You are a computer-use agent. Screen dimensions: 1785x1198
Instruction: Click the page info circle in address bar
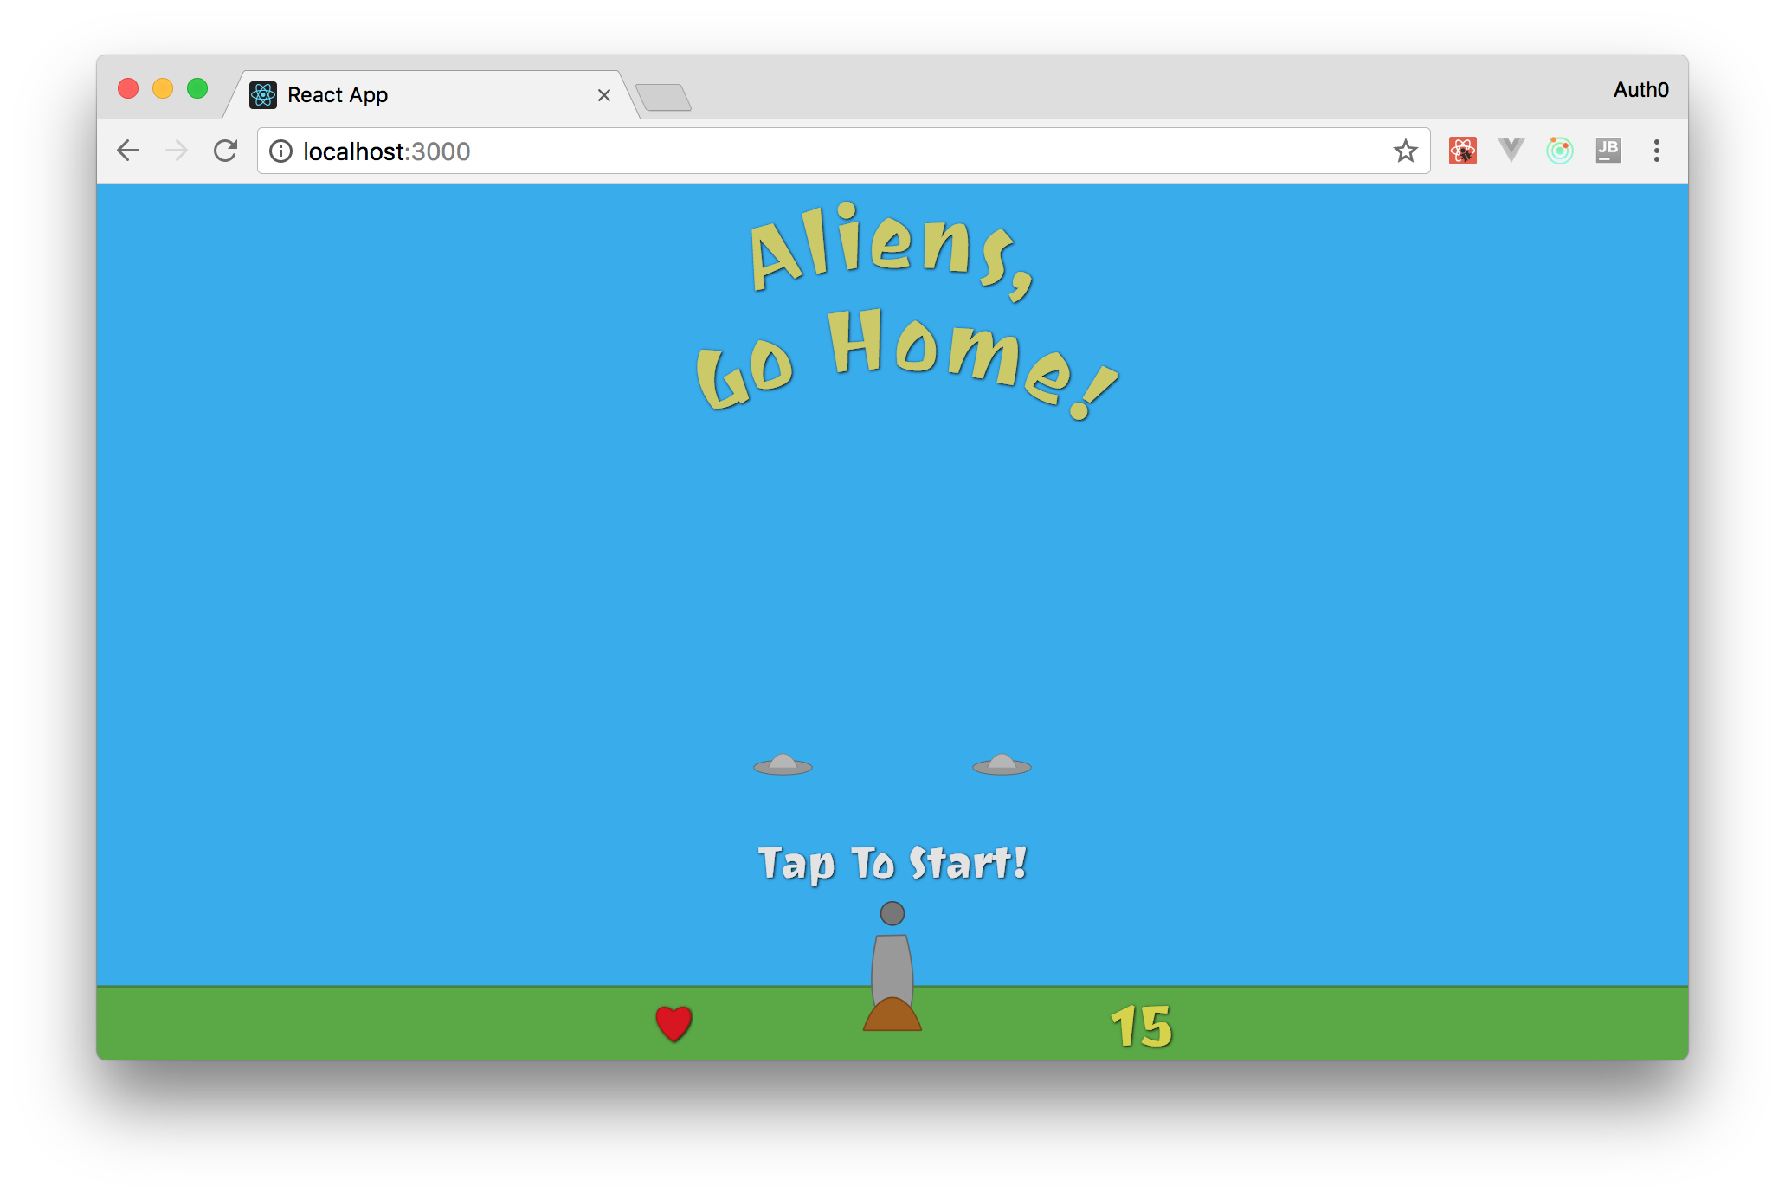tap(281, 151)
